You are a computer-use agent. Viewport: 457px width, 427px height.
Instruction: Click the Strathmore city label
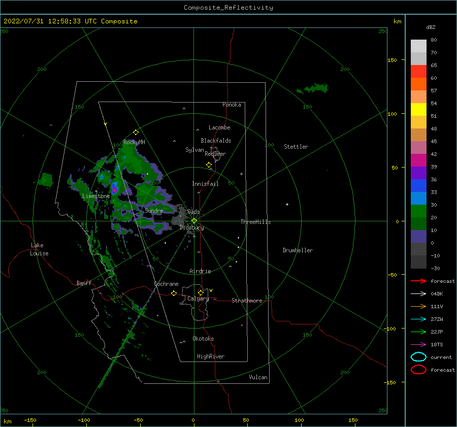247,301
